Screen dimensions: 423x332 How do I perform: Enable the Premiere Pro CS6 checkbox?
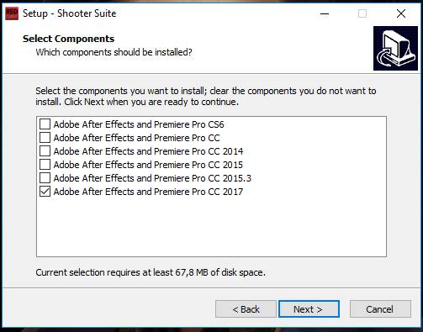click(45, 124)
